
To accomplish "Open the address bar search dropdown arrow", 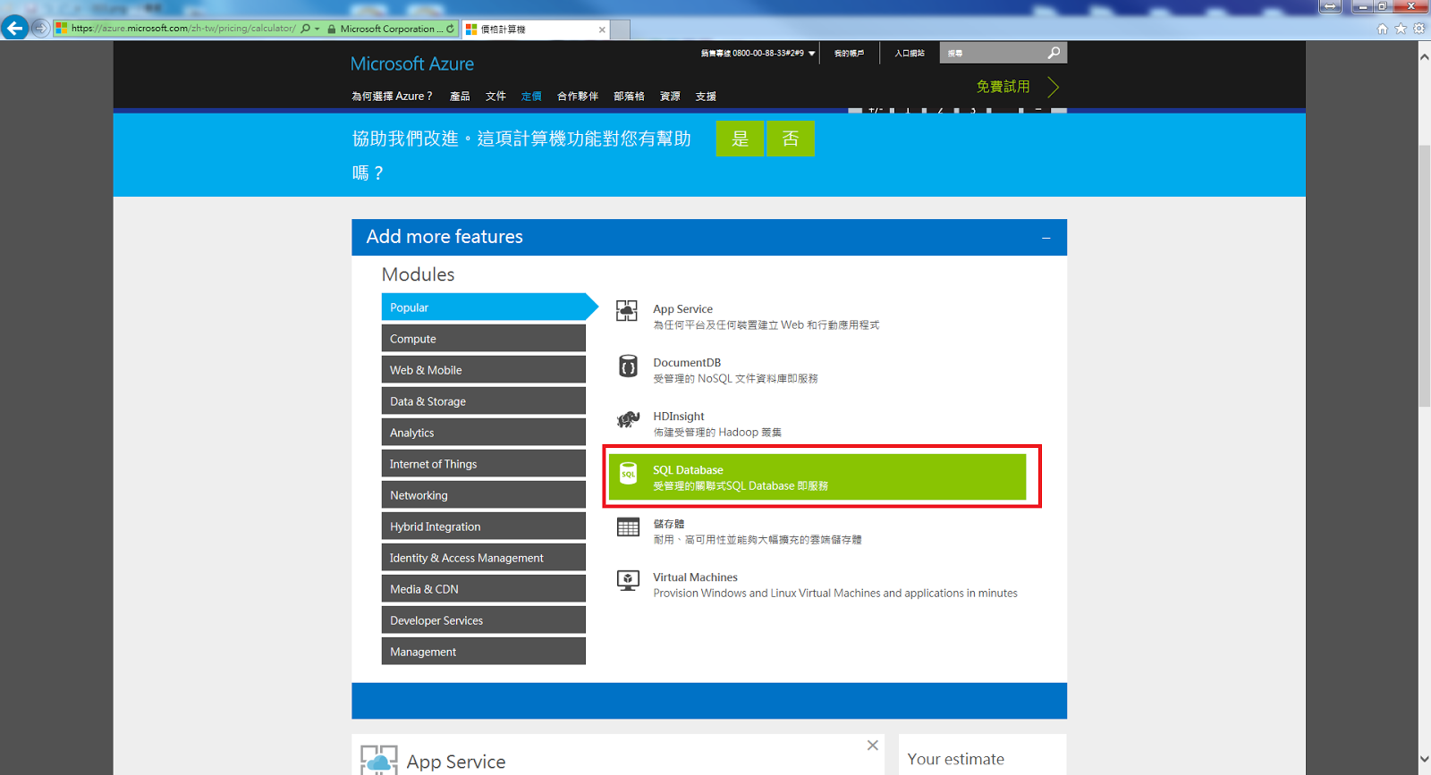I will pos(317,29).
